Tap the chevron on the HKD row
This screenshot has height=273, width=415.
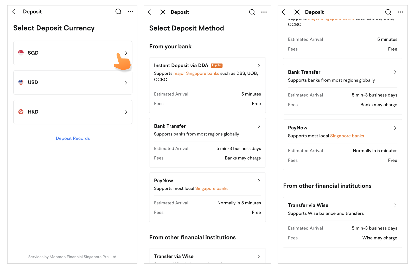(x=126, y=112)
